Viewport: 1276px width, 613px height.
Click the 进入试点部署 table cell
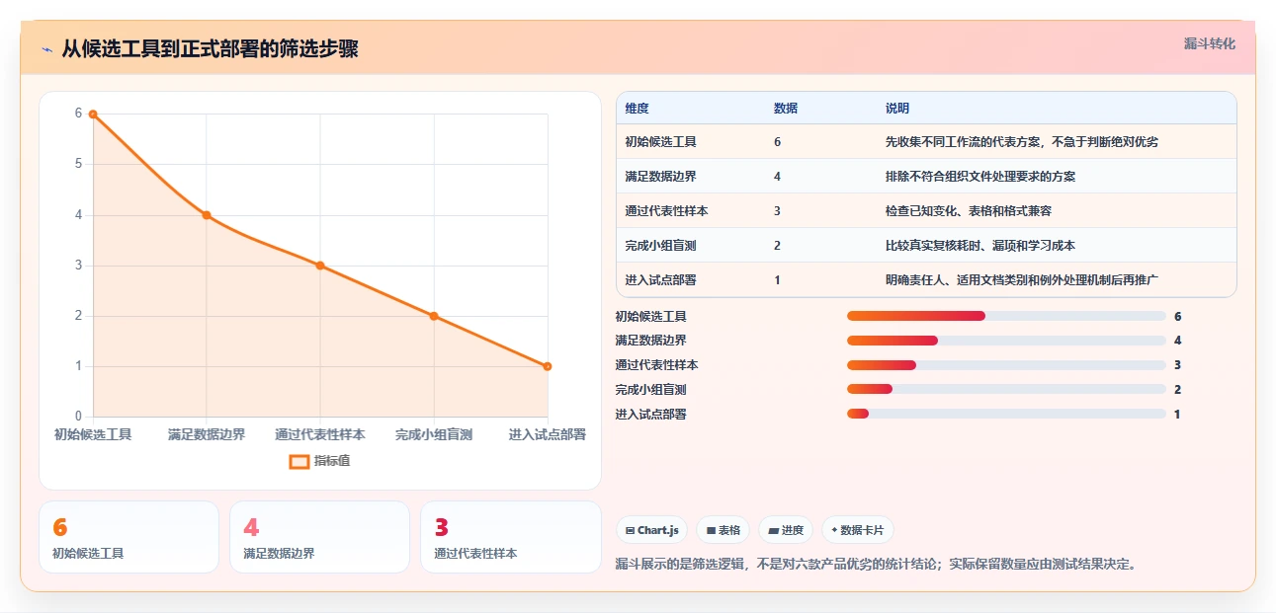661,280
